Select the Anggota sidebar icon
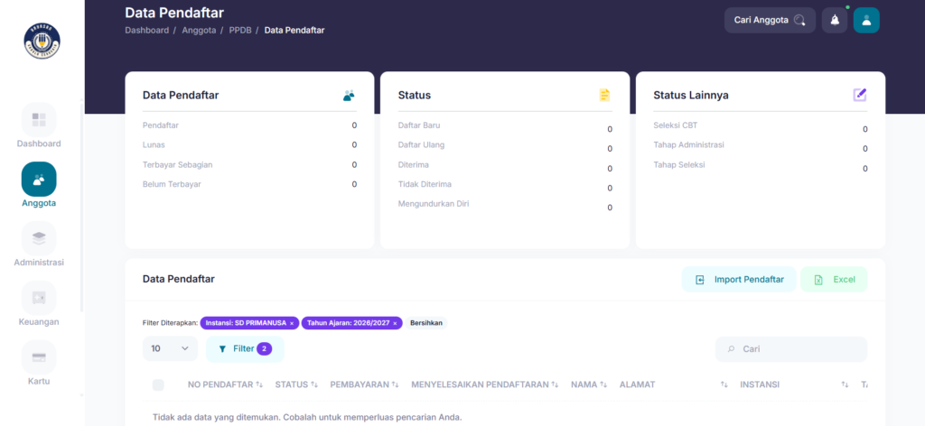 (x=39, y=179)
